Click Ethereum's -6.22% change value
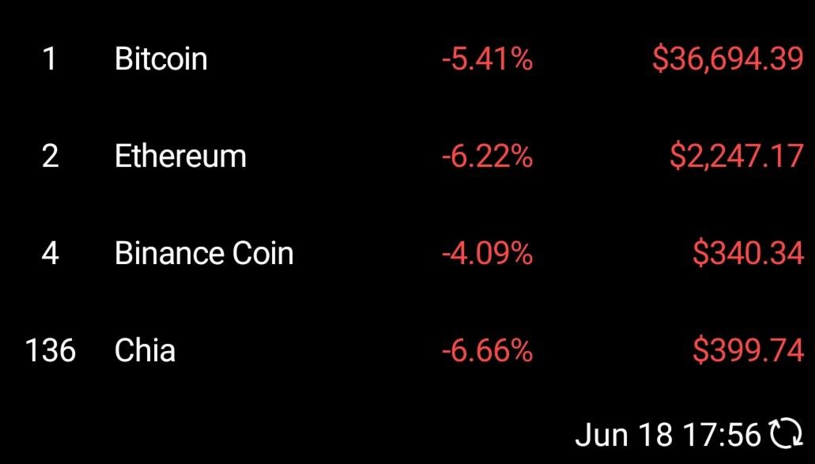Image resolution: width=815 pixels, height=464 pixels. (487, 157)
